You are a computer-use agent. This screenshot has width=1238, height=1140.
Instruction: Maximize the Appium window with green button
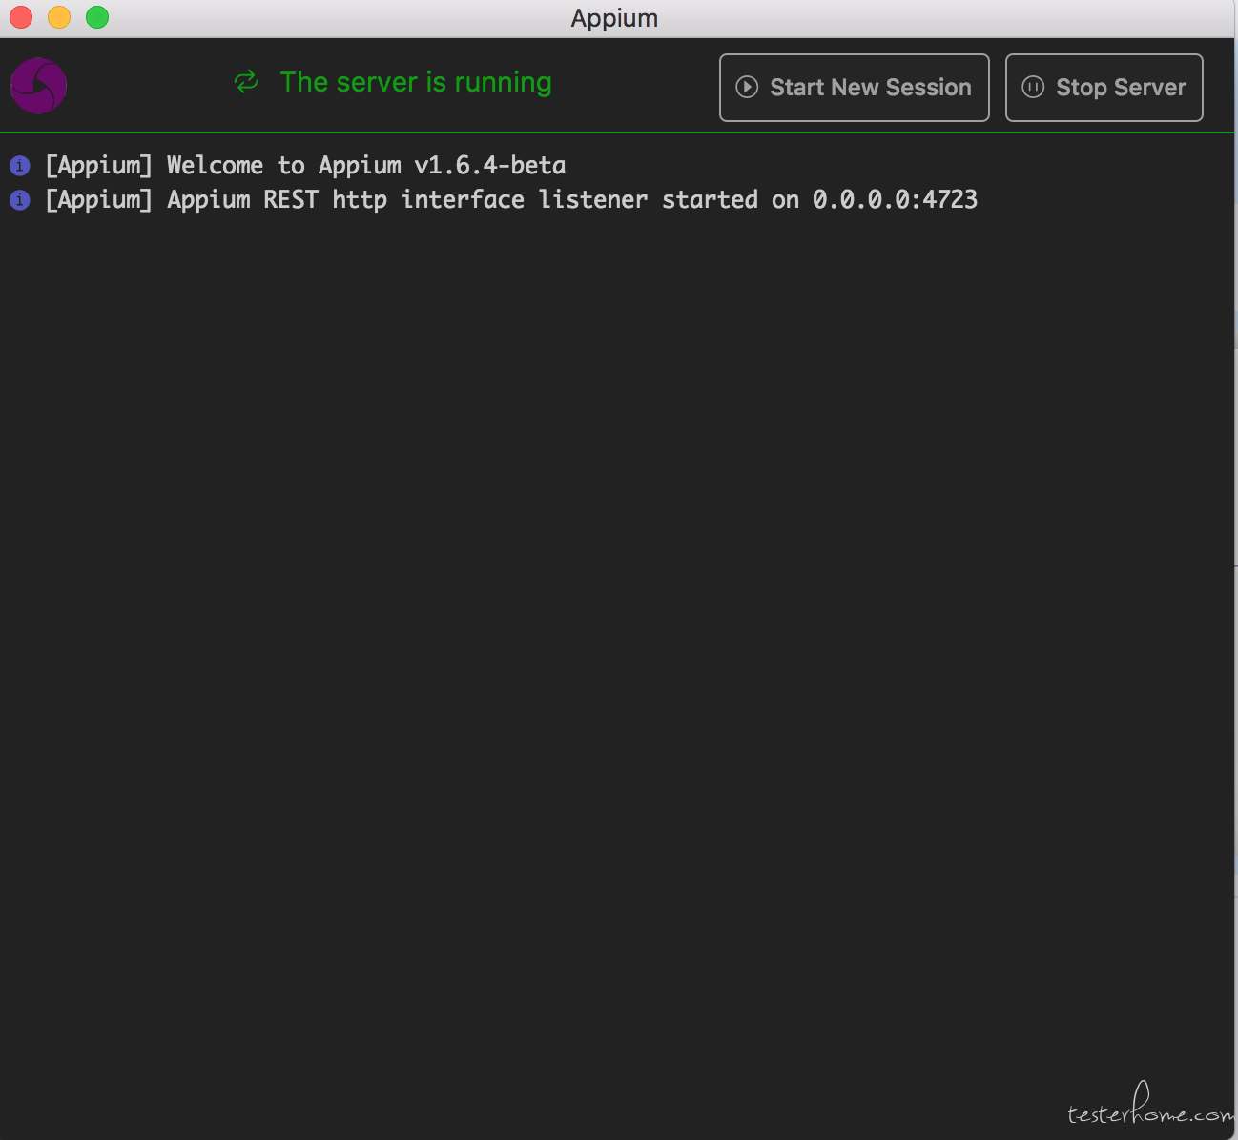pyautogui.click(x=97, y=17)
